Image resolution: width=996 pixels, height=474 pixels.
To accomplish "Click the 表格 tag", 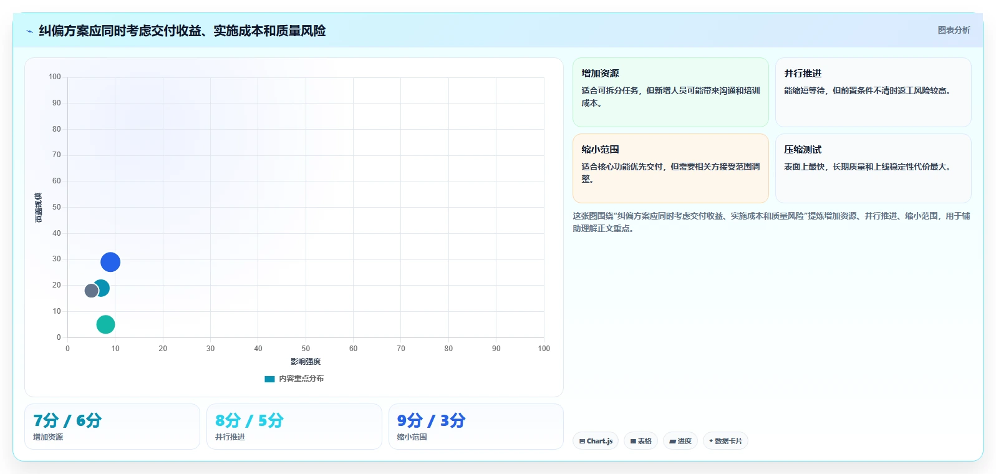I will point(641,441).
